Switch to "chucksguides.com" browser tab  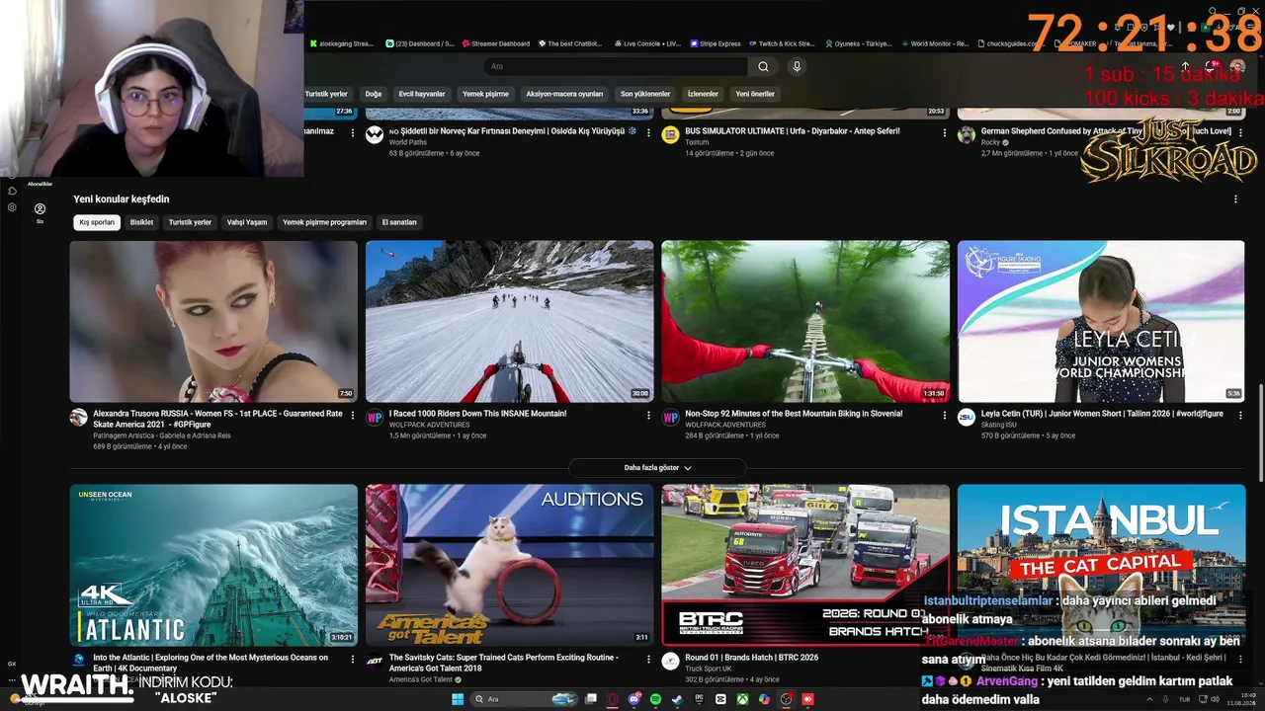1010,43
